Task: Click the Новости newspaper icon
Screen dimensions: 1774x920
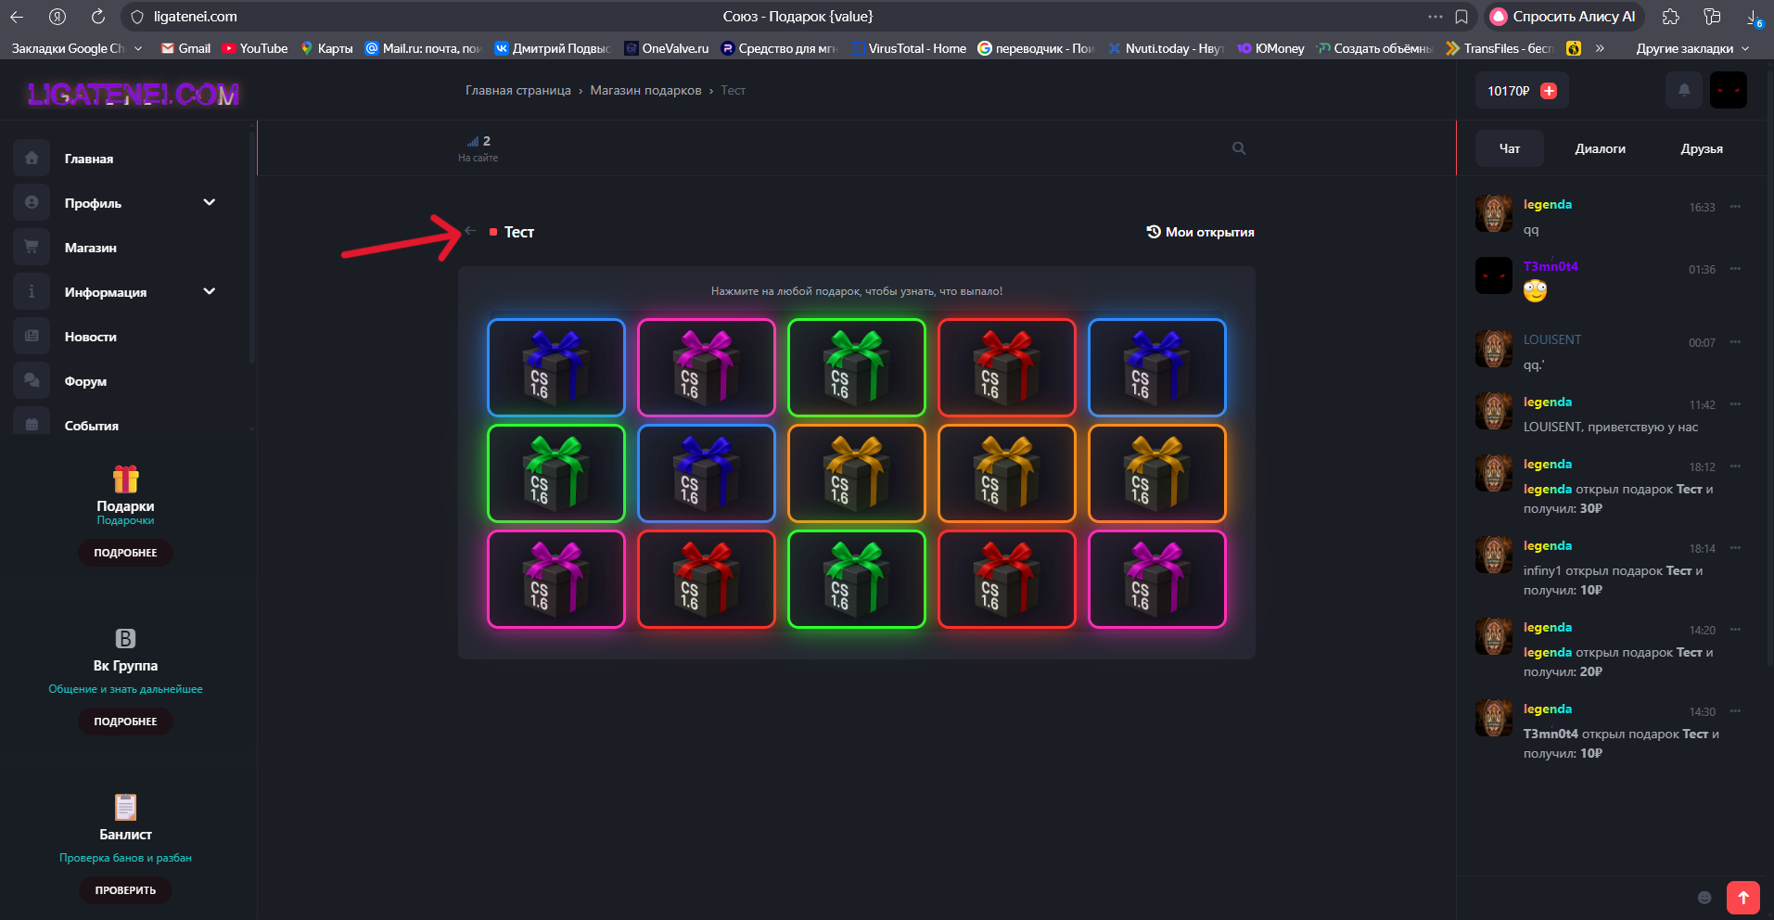Action: point(32,336)
